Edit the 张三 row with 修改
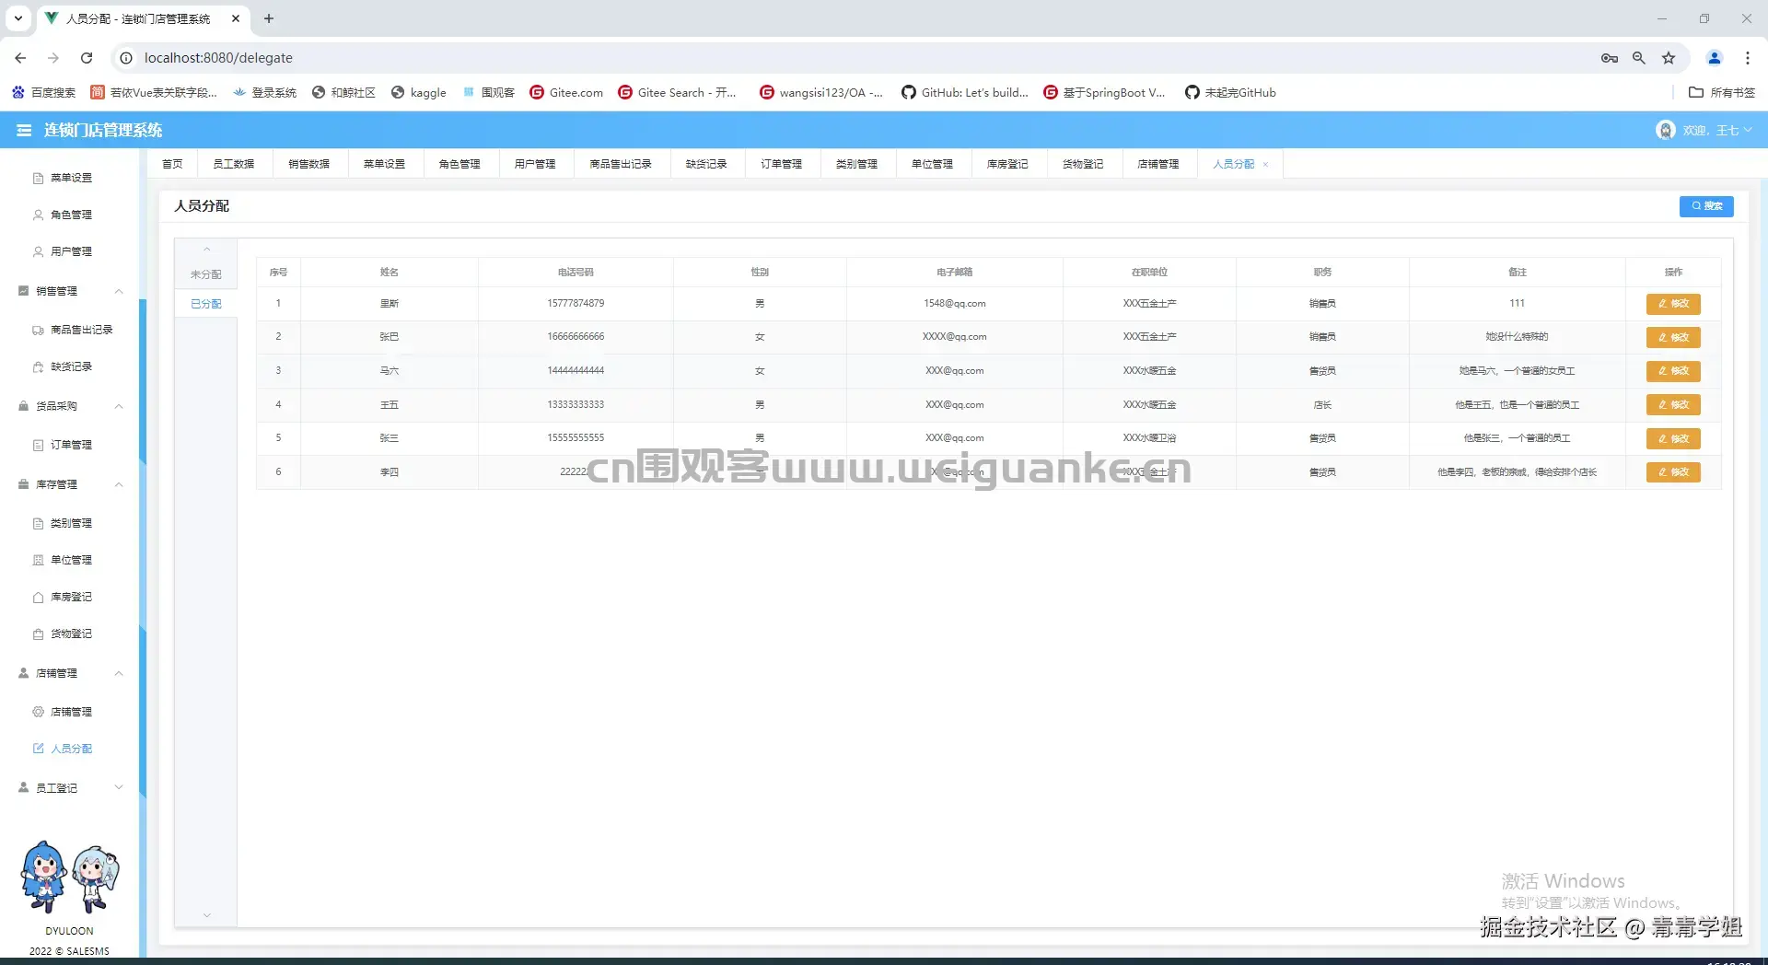 click(x=1673, y=438)
